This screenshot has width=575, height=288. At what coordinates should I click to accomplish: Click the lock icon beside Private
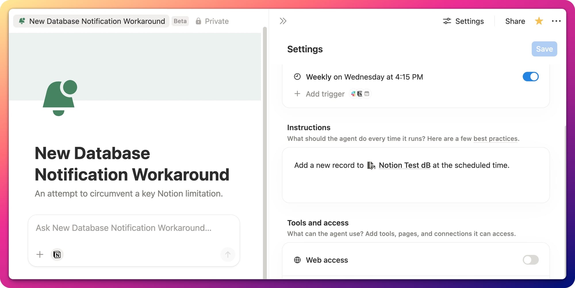pos(198,21)
